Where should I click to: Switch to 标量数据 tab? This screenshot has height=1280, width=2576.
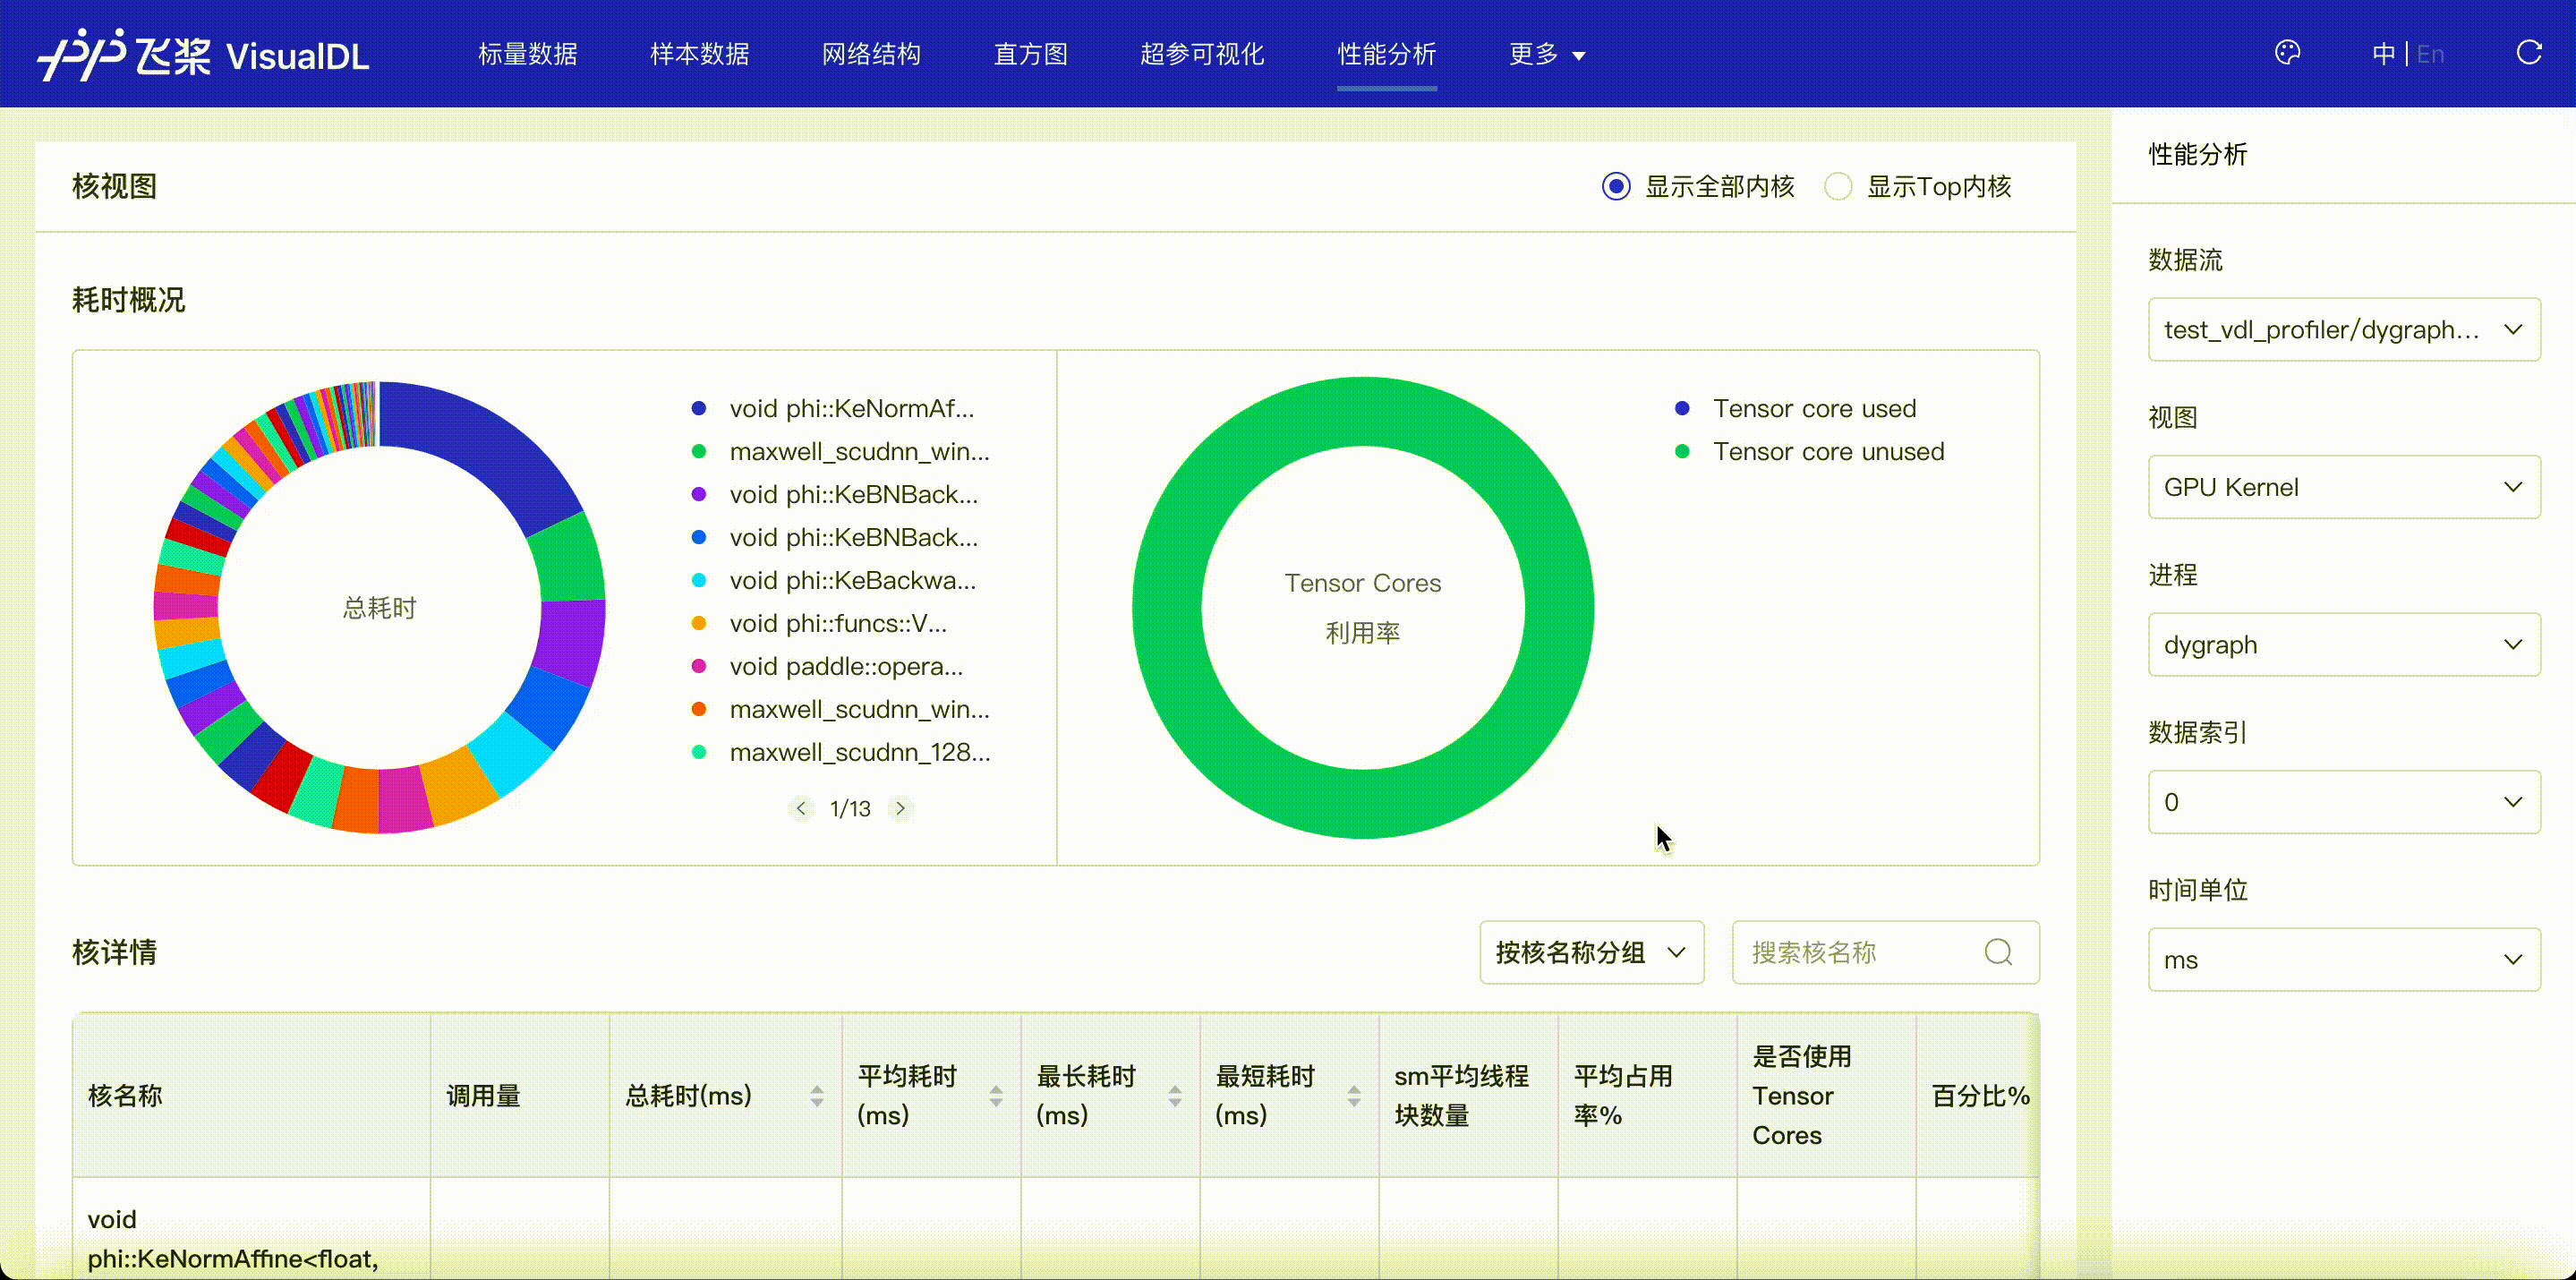click(527, 54)
